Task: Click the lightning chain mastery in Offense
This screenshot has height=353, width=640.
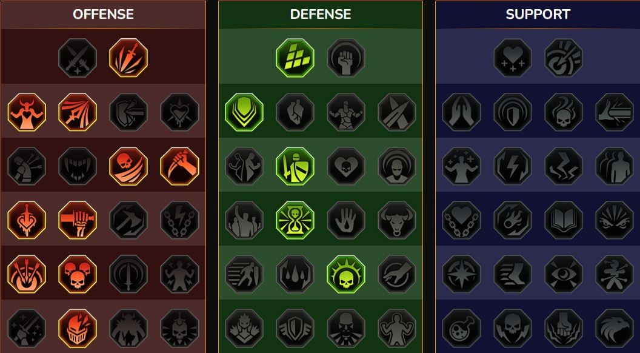Action: [179, 220]
